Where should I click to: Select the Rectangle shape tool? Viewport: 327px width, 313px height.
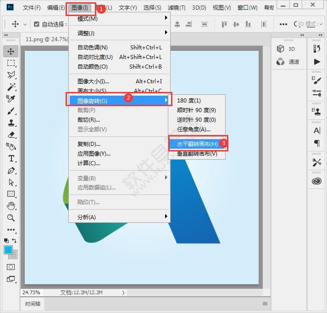click(11, 194)
